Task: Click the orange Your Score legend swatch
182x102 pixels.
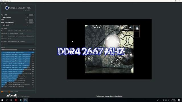Action: point(2,92)
